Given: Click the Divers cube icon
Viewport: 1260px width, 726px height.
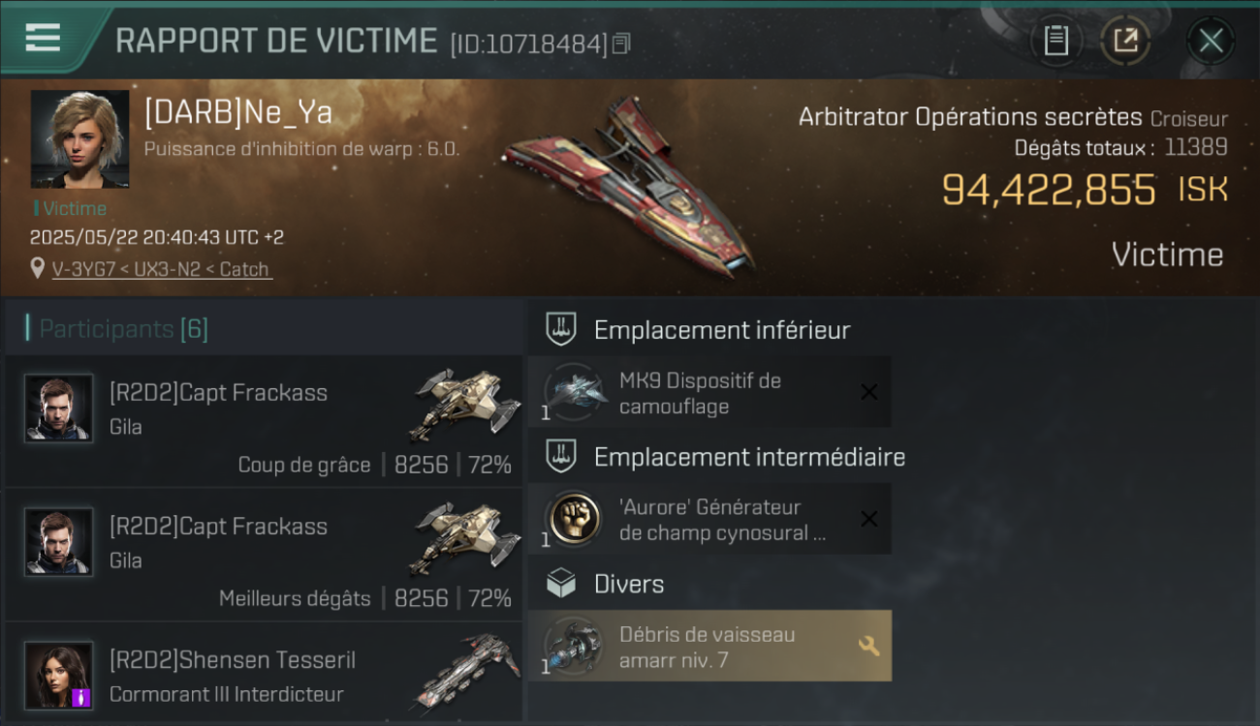Looking at the screenshot, I should pyautogui.click(x=561, y=584).
